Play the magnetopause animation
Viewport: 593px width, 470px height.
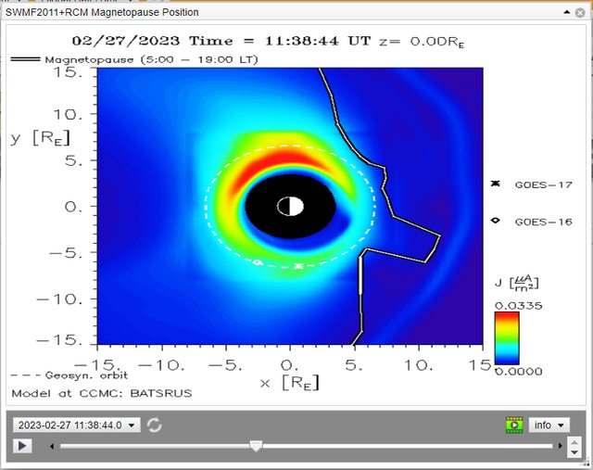pyautogui.click(x=22, y=446)
